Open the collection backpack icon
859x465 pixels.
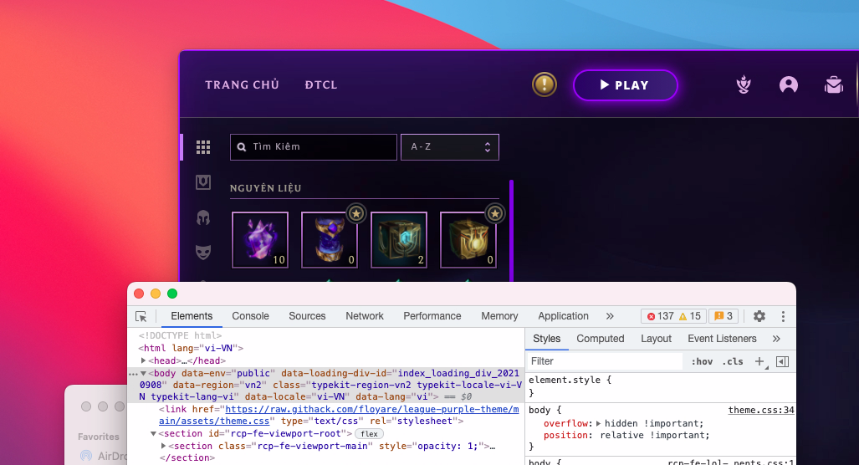click(x=834, y=84)
